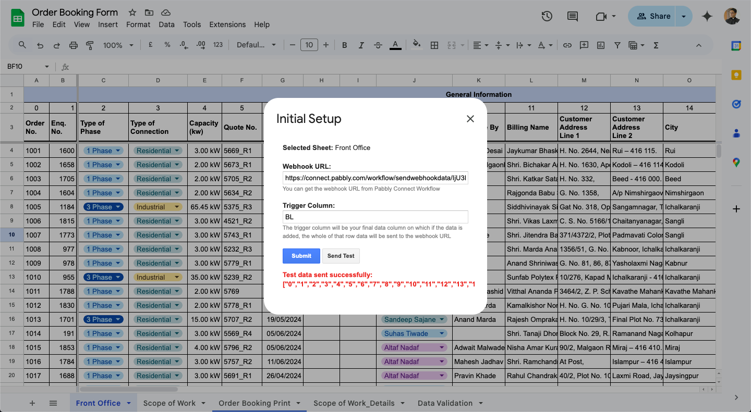The height and width of the screenshot is (412, 751).
Task: Click the Send Test button
Action: pos(341,256)
